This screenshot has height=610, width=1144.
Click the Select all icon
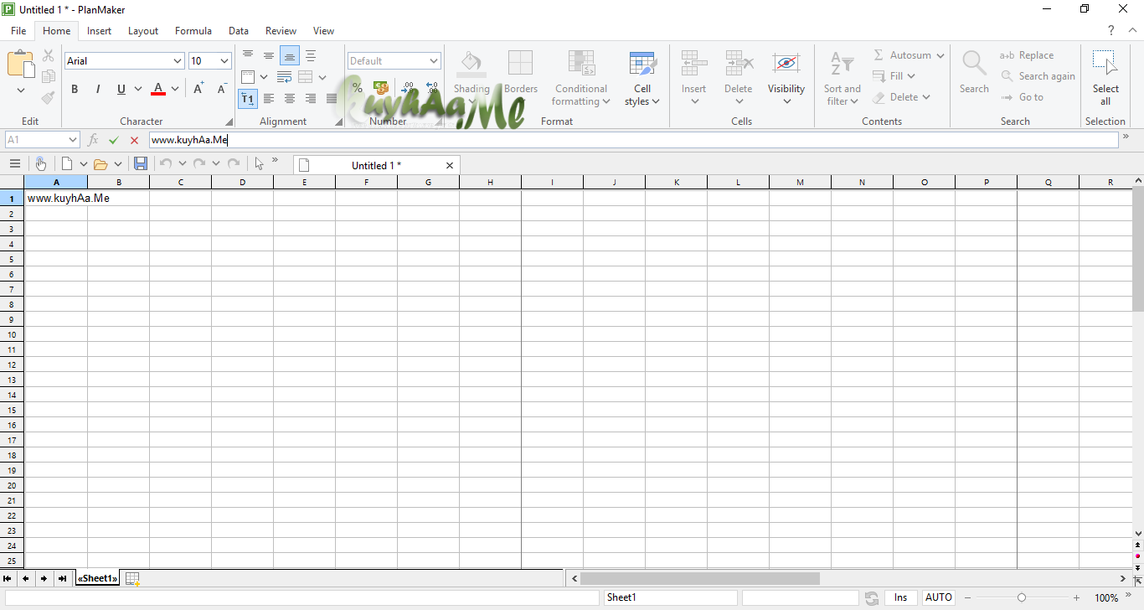(1105, 64)
